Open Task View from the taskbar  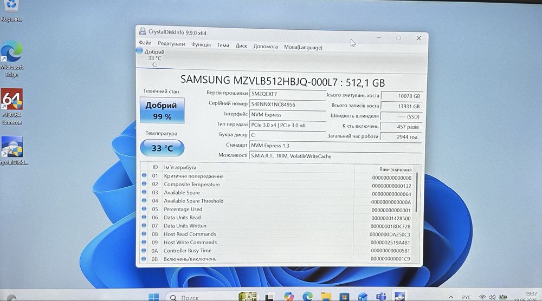click(x=269, y=297)
